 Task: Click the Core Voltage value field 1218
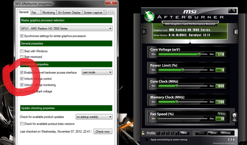(x=220, y=54)
